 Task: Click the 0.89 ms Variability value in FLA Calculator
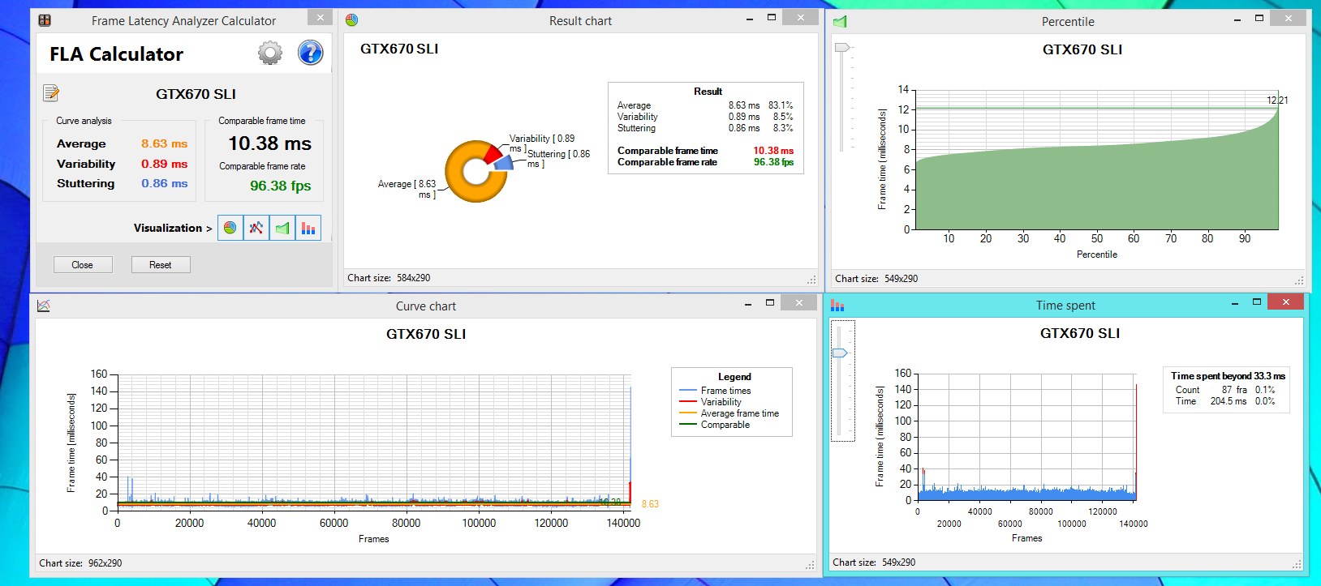(165, 164)
